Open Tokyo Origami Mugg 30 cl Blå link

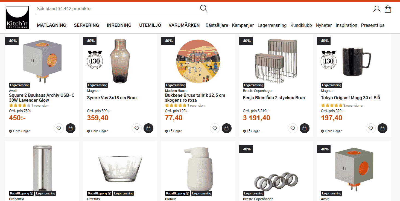tap(351, 98)
